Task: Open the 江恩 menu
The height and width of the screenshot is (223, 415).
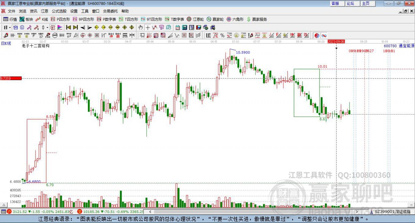Action: point(45,11)
